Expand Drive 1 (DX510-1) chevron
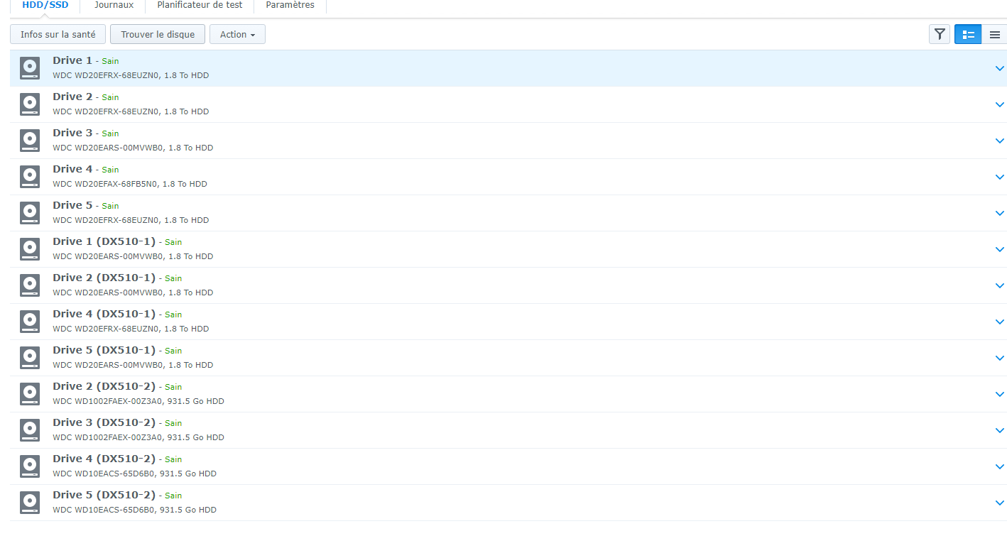This screenshot has width=1007, height=536. 1000,250
